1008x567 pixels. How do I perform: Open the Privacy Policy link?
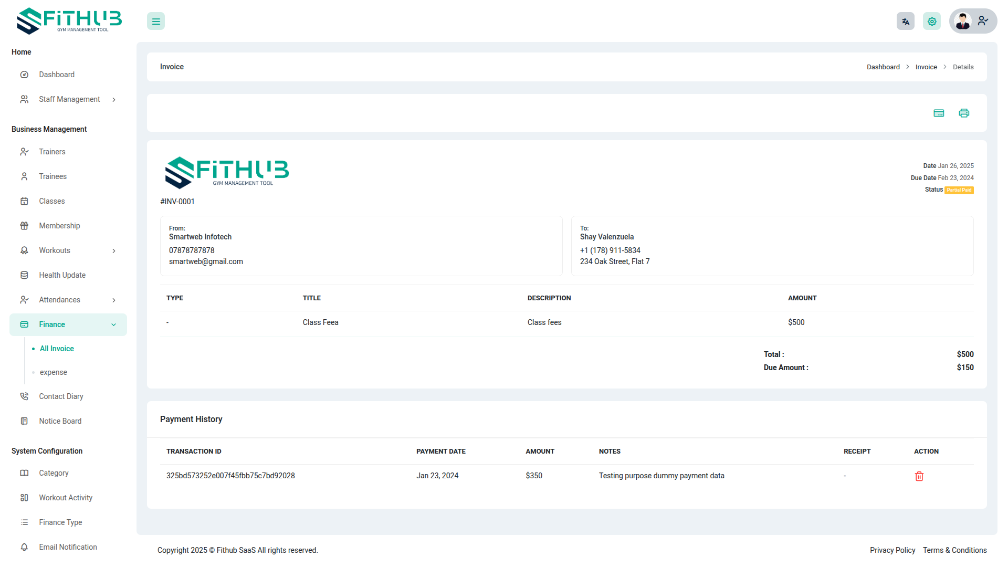click(x=892, y=550)
